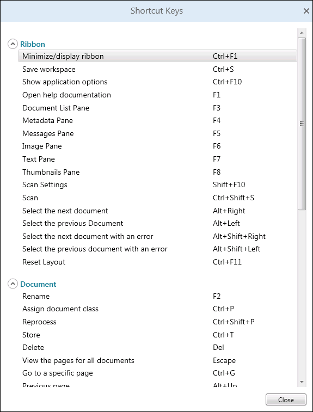Select the Minimize/display ribbon row
This screenshot has width=313, height=412.
click(x=157, y=56)
